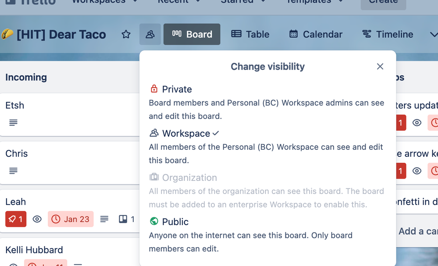The height and width of the screenshot is (266, 438).
Task: Star the [HIT] Dear Taco board
Action: pos(126,34)
